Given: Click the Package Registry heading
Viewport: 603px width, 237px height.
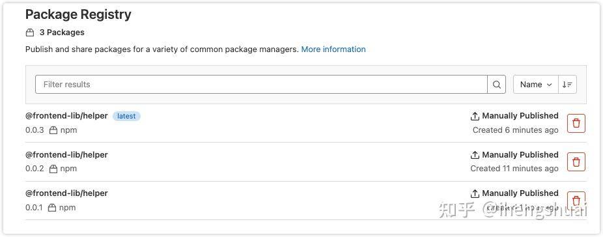Looking at the screenshot, I should pyautogui.click(x=78, y=14).
